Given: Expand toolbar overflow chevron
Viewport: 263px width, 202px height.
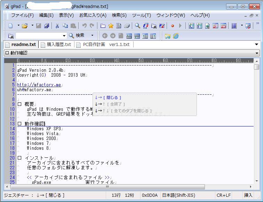Looking at the screenshot, I should tap(258, 23).
